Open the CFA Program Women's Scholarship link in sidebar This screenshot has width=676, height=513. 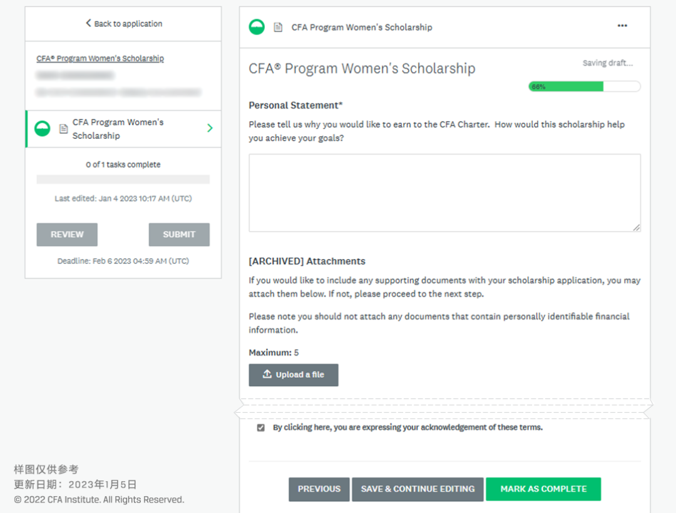(x=100, y=58)
